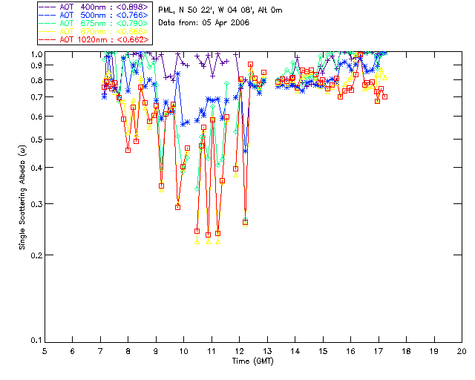Select the 'Data from: 05 Apr 2006' text
The width and height of the screenshot is (475, 380).
coord(204,23)
